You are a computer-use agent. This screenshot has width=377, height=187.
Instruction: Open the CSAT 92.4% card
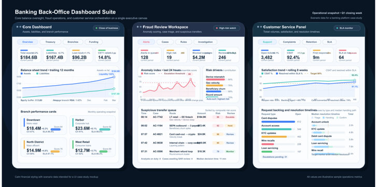click(296, 55)
